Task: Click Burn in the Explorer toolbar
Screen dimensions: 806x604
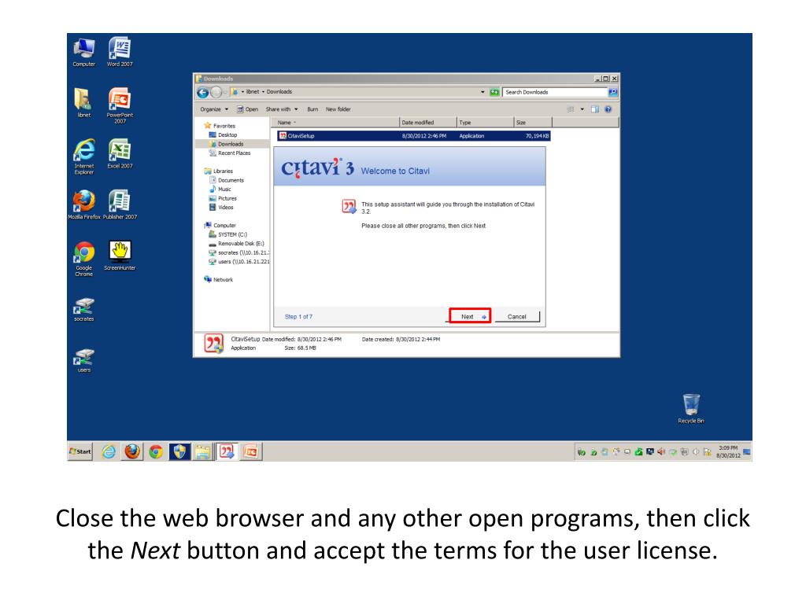Action: click(x=312, y=109)
